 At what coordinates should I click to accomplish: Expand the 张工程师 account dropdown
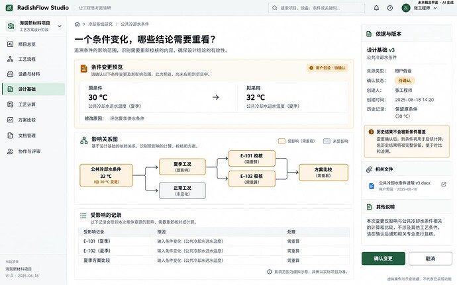[435, 8]
